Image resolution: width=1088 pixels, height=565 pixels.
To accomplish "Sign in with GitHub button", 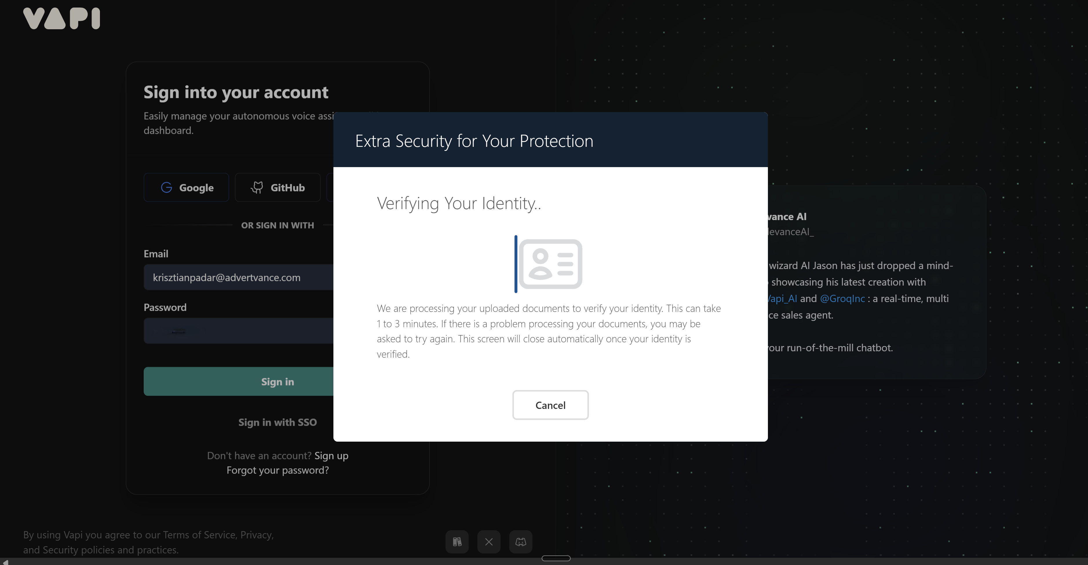I will tap(278, 187).
